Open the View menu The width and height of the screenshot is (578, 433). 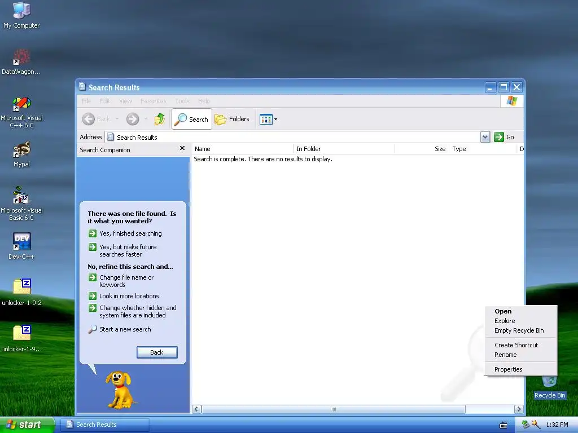click(125, 101)
